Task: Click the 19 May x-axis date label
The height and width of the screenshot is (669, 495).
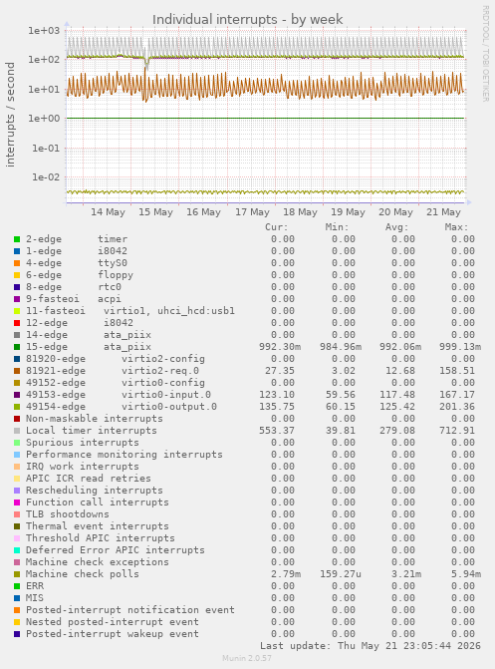Action: pyautogui.click(x=348, y=212)
